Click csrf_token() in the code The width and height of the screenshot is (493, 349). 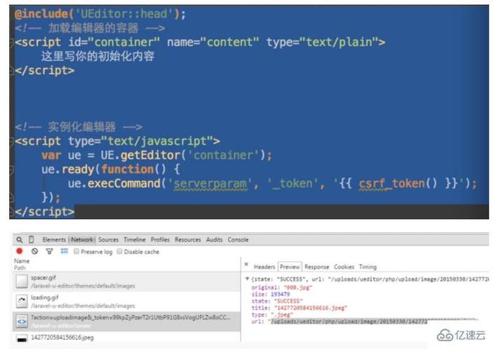pyautogui.click(x=398, y=184)
